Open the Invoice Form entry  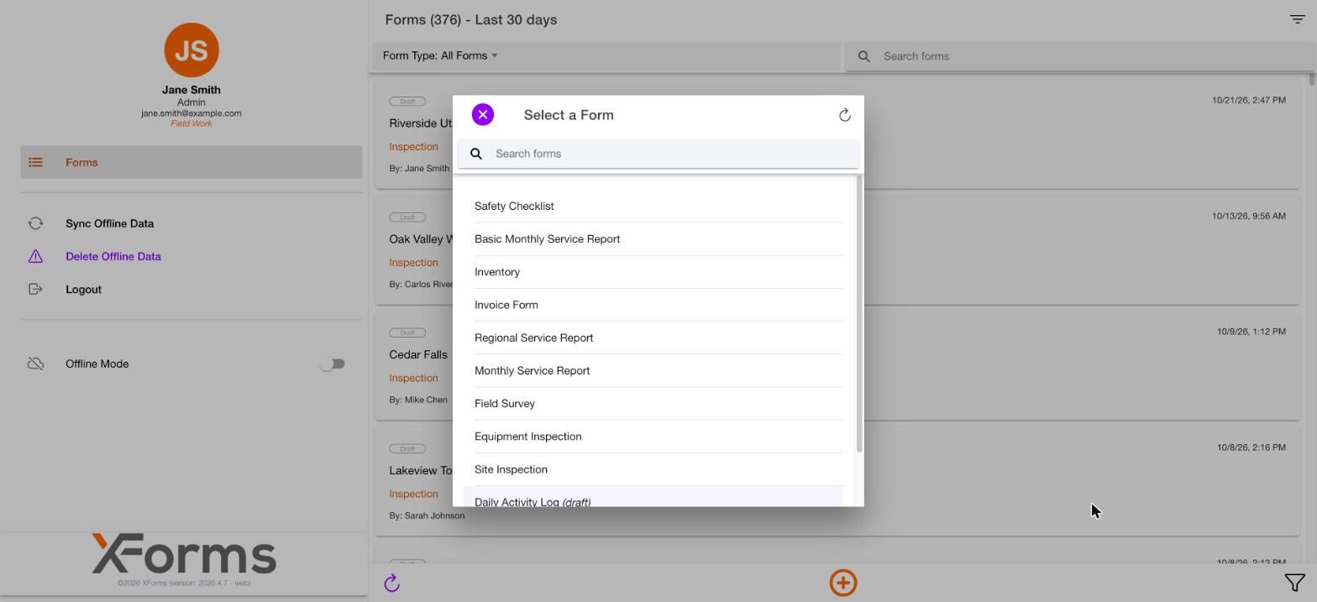click(658, 305)
